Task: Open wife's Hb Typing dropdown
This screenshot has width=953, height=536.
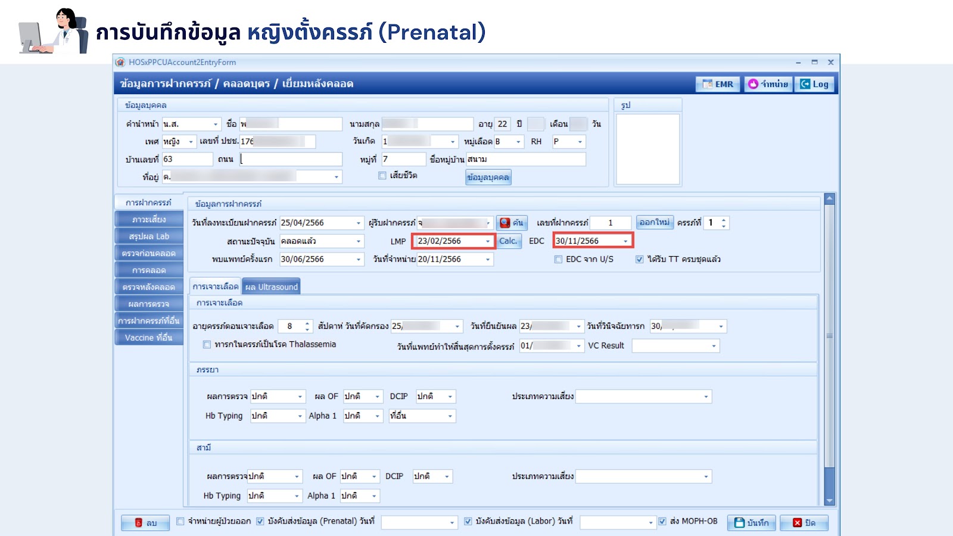Action: click(300, 416)
